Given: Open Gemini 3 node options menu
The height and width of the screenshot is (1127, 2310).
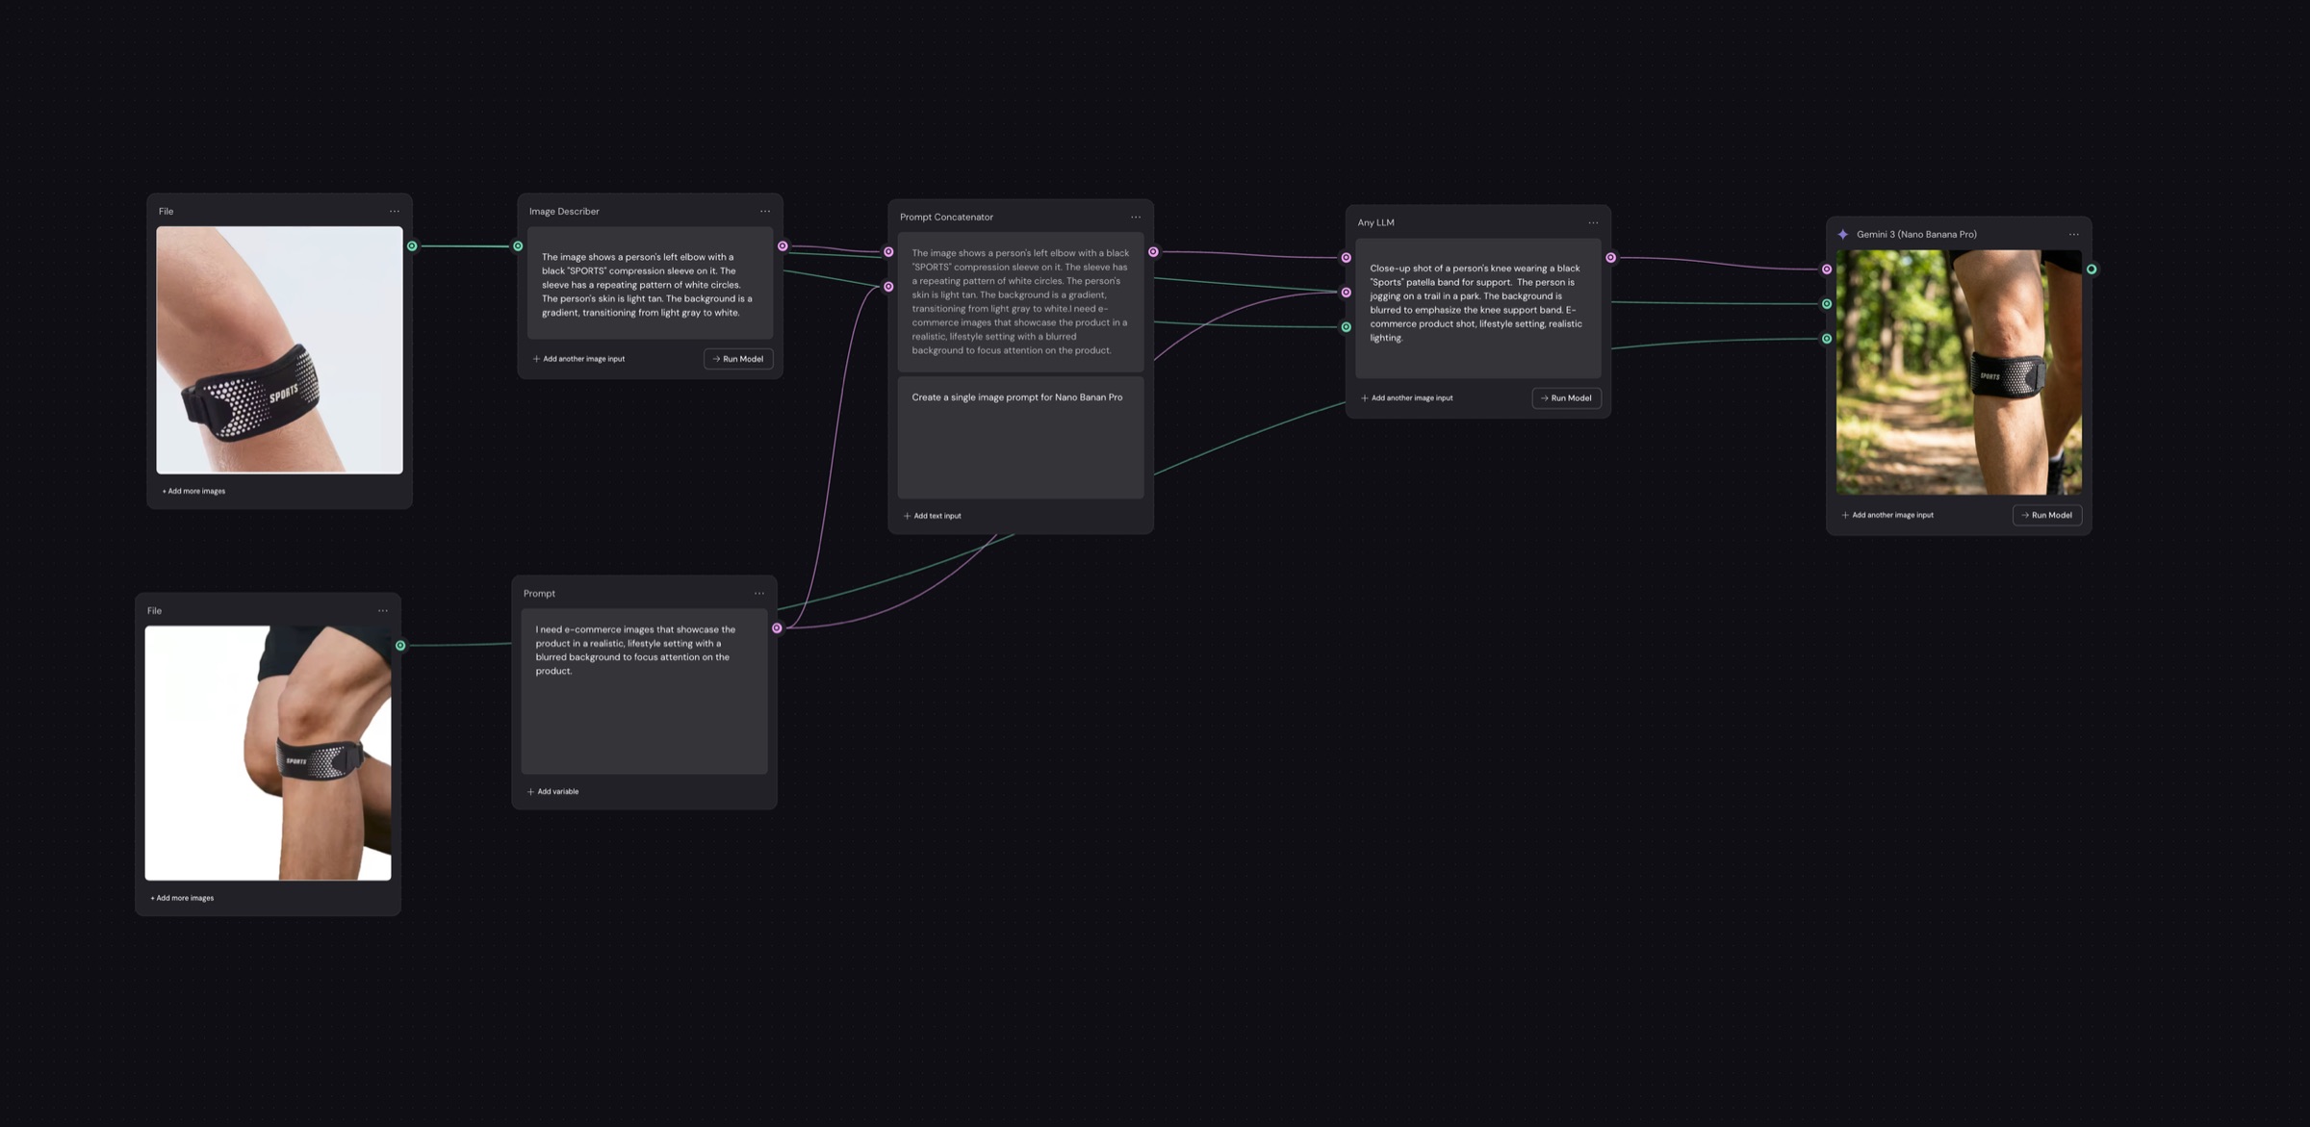Looking at the screenshot, I should (2074, 235).
